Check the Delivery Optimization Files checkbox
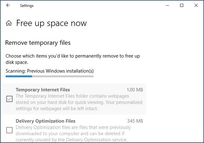 coord(9,130)
